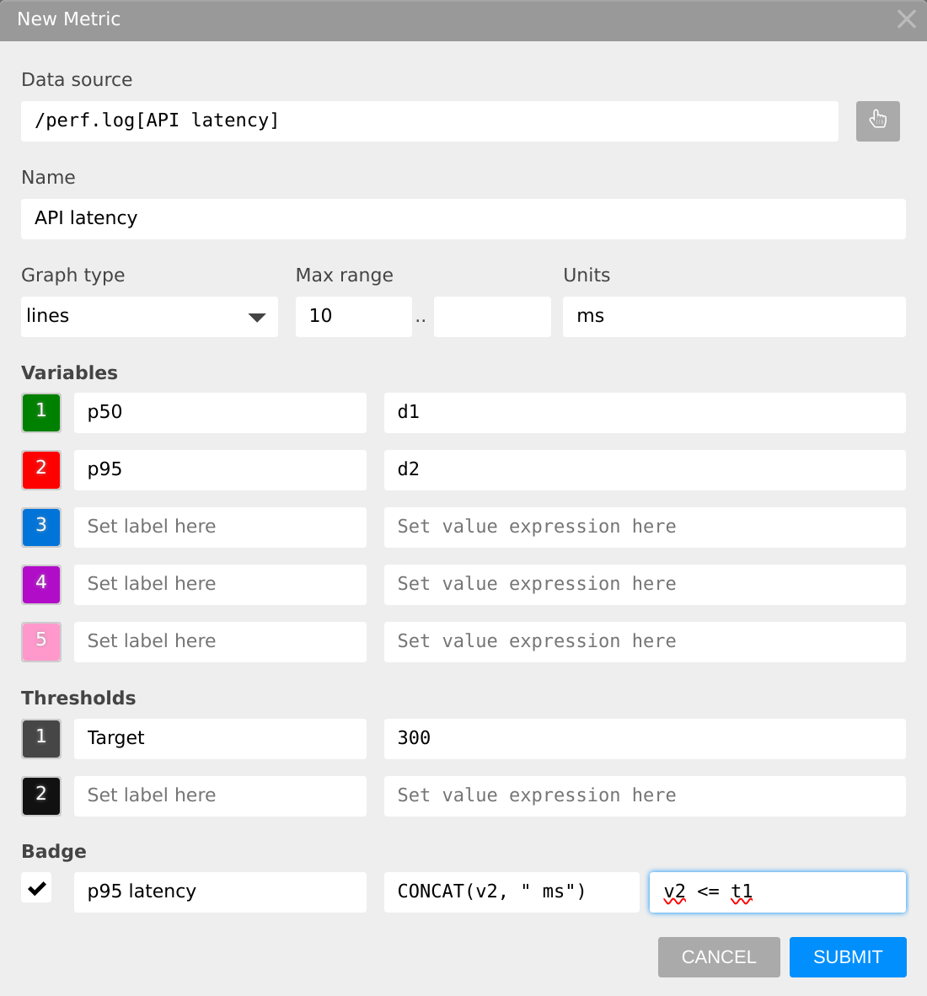Click the data source picker hand icon
This screenshot has width=927, height=996.
[x=877, y=120]
